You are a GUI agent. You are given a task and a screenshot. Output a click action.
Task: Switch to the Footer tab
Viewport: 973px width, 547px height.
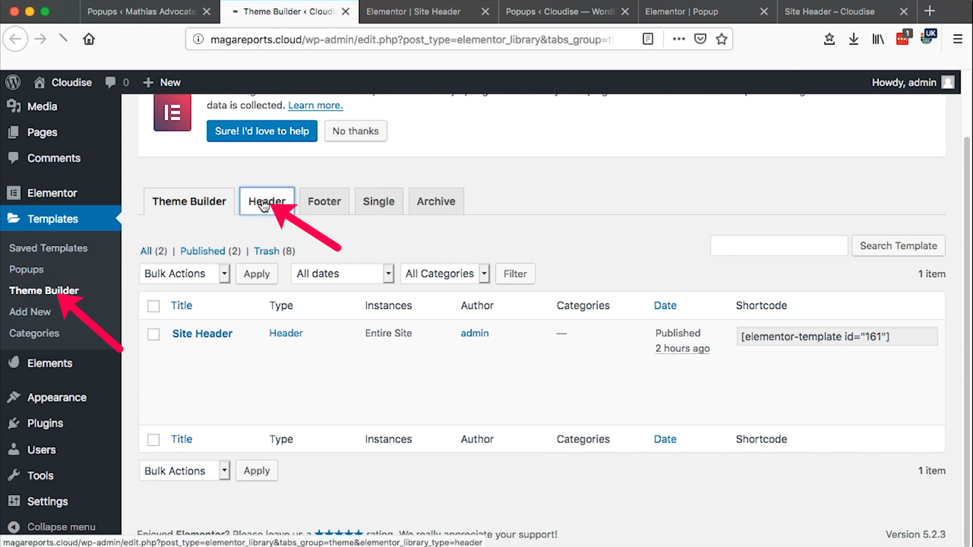(324, 201)
